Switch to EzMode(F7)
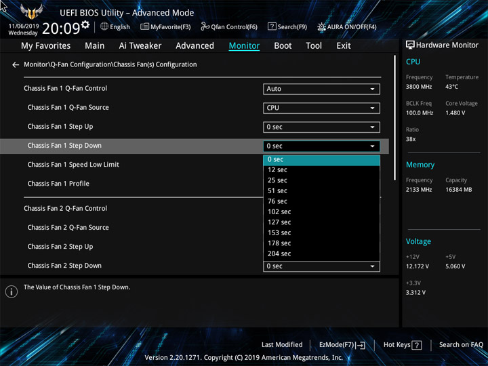Screen dimensions: 488x366 point(342,345)
